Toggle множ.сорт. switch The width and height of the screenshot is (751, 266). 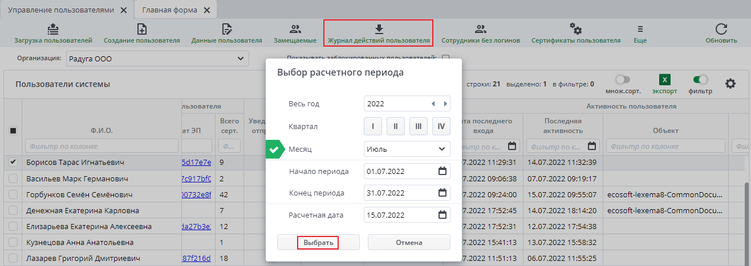coord(623,80)
